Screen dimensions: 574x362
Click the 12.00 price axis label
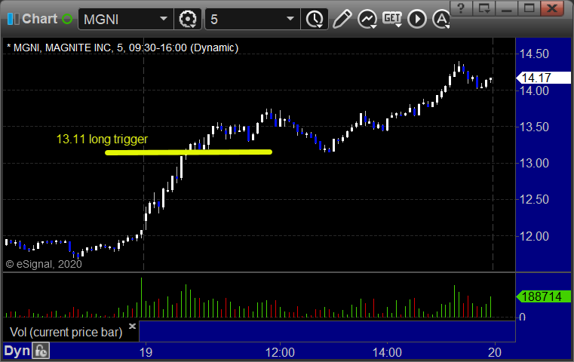coord(534,237)
